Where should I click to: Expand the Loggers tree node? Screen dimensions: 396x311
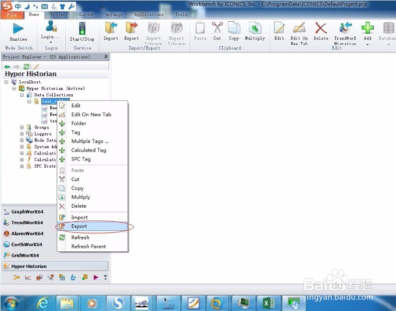[x=22, y=134]
